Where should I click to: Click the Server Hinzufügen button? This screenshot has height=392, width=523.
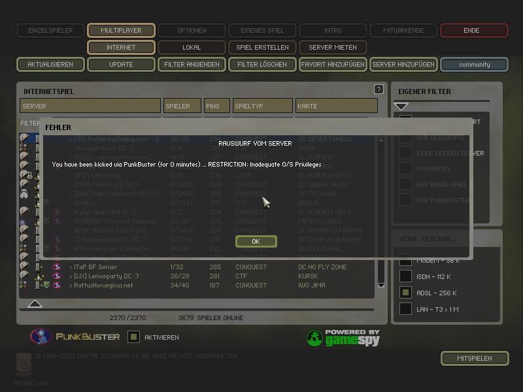coord(403,64)
